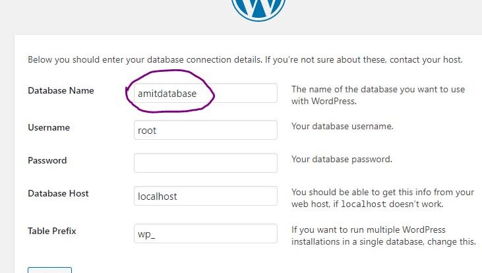Screen dimensions: 482x273
Task: Click the Username field containing root
Action: (206, 130)
